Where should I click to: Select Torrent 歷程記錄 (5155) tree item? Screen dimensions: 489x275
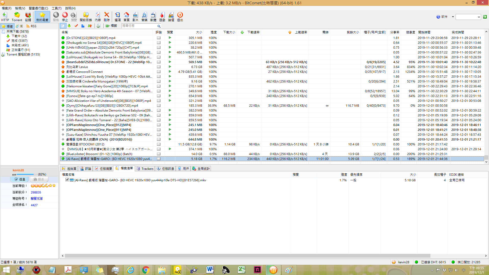click(x=23, y=54)
